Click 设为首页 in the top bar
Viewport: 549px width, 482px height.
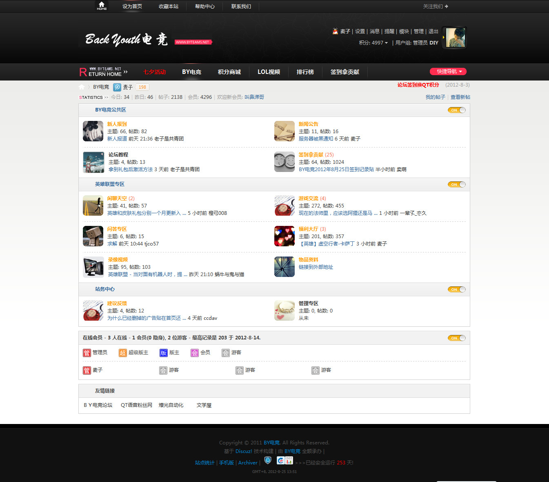[132, 6]
